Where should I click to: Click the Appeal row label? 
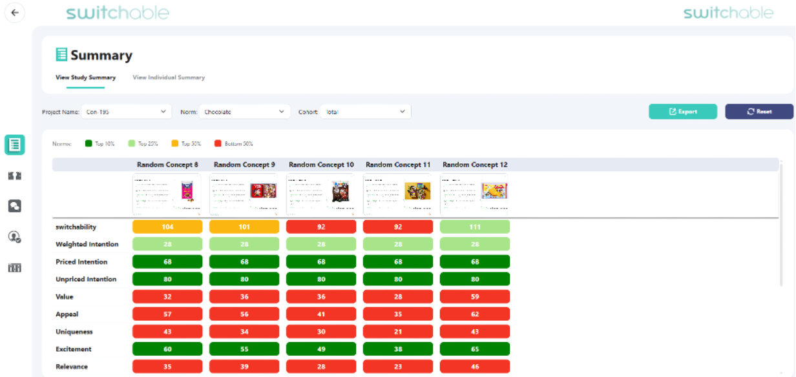point(67,314)
